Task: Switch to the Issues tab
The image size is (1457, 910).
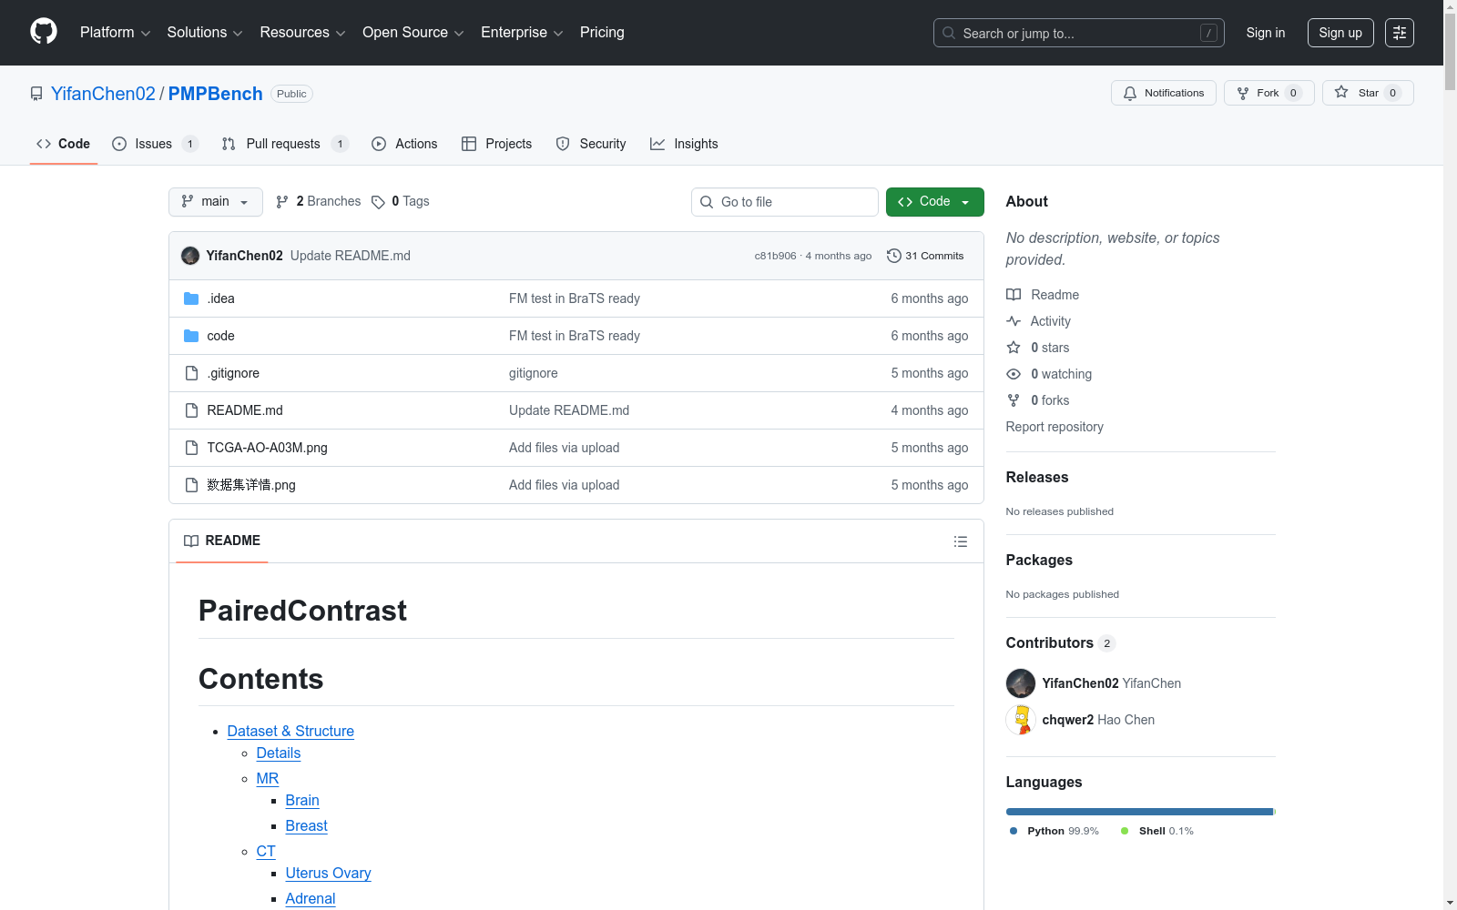Action: tap(155, 144)
